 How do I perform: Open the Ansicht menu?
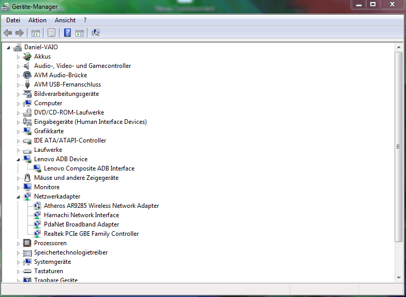[65, 20]
